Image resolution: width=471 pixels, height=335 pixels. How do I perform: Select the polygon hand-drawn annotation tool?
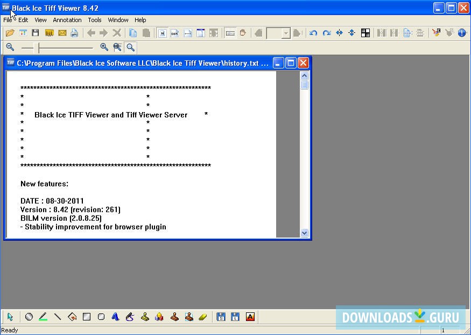point(72,317)
